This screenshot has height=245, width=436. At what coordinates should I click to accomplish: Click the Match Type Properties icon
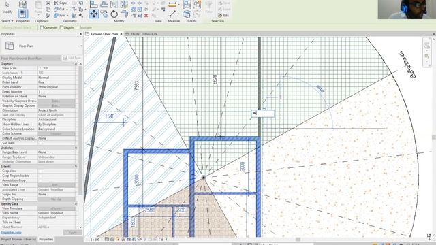click(x=48, y=15)
